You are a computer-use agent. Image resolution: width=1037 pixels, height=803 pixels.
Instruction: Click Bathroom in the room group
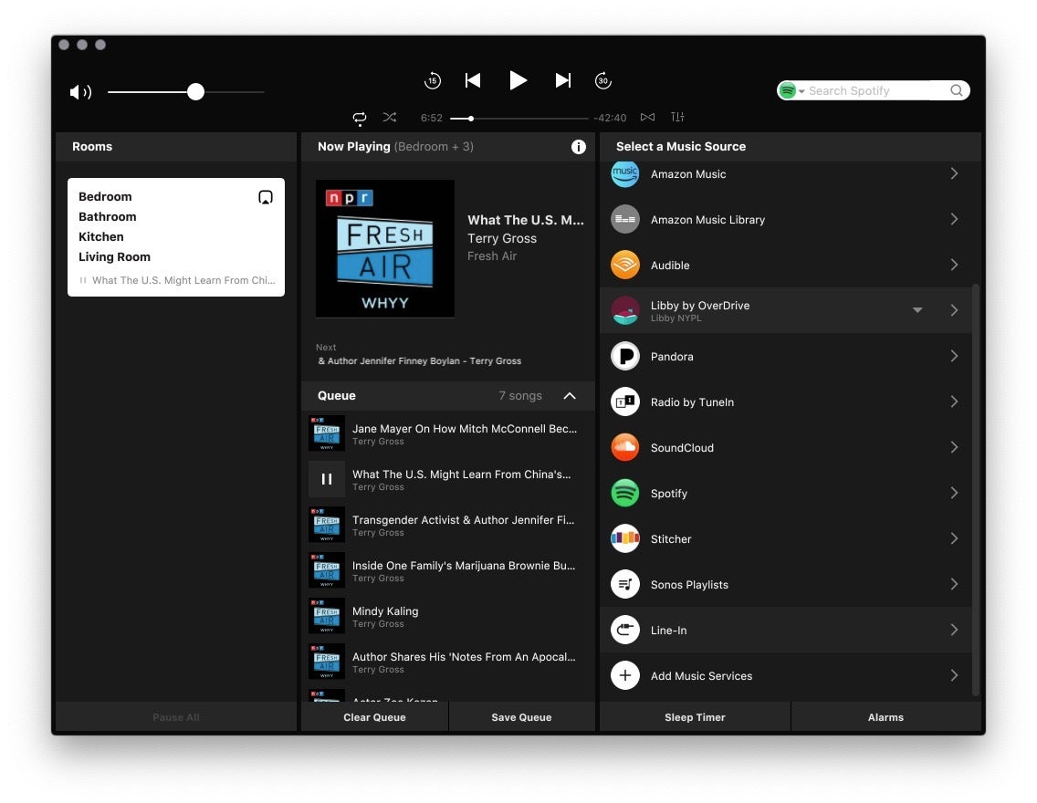click(x=108, y=217)
